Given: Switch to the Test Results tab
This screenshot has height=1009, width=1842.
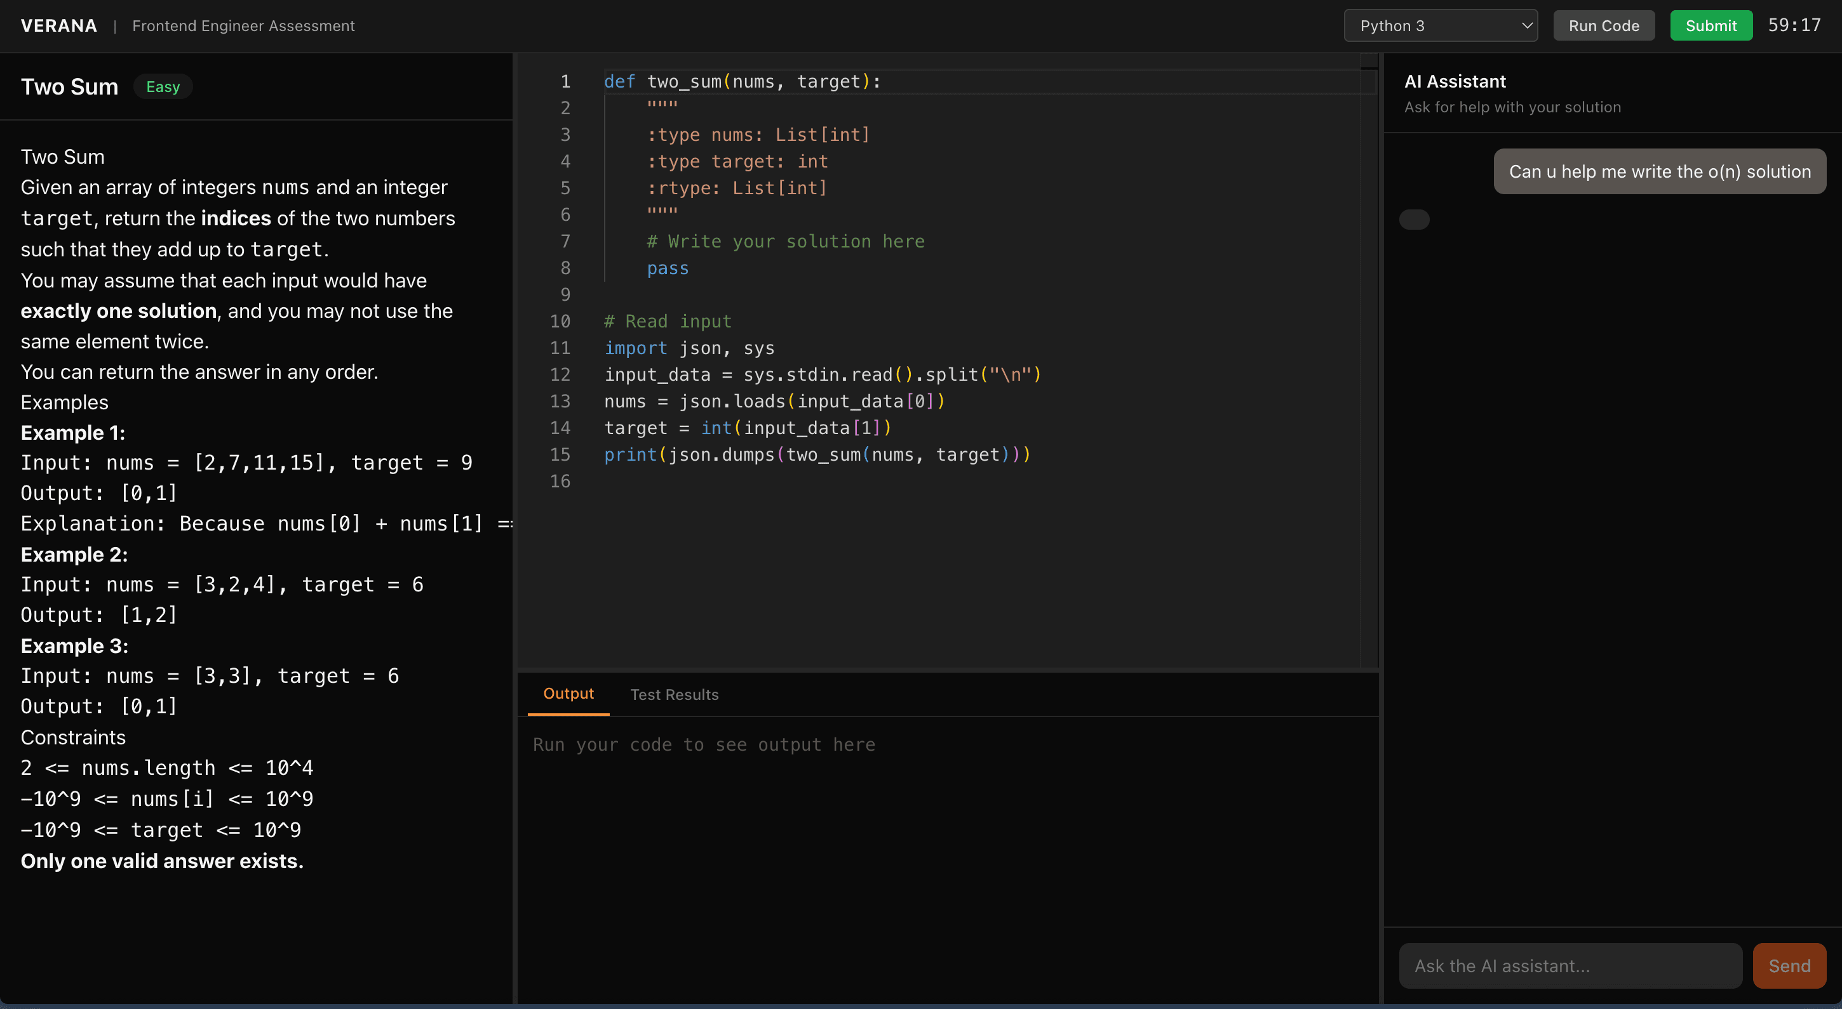Looking at the screenshot, I should [673, 694].
